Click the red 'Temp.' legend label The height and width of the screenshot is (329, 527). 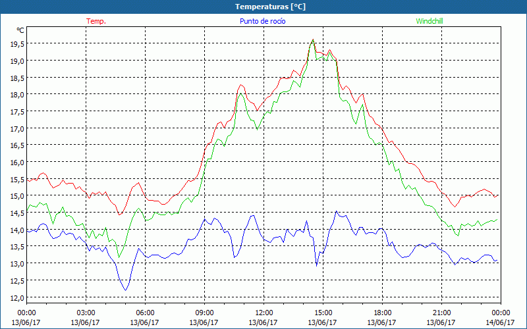click(96, 21)
